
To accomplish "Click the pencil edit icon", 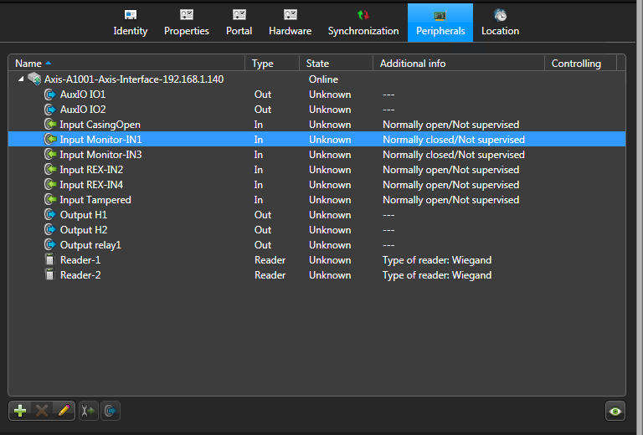I will 62,411.
